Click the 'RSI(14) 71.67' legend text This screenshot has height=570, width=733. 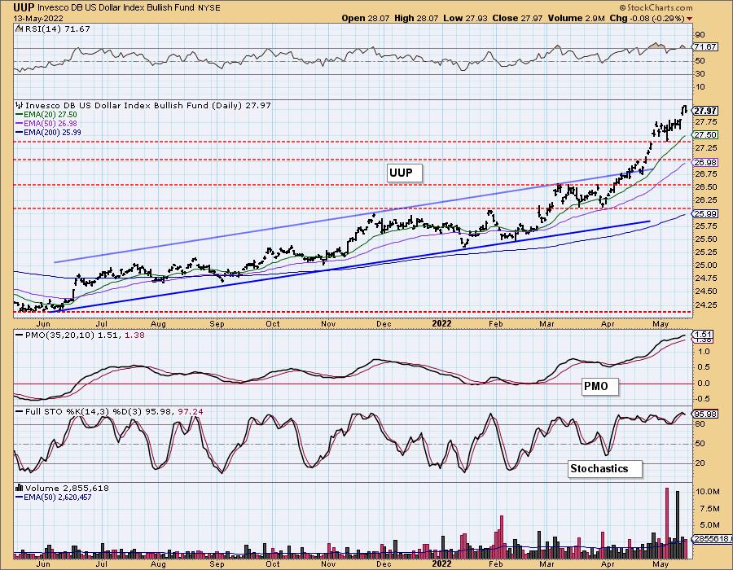(57, 29)
